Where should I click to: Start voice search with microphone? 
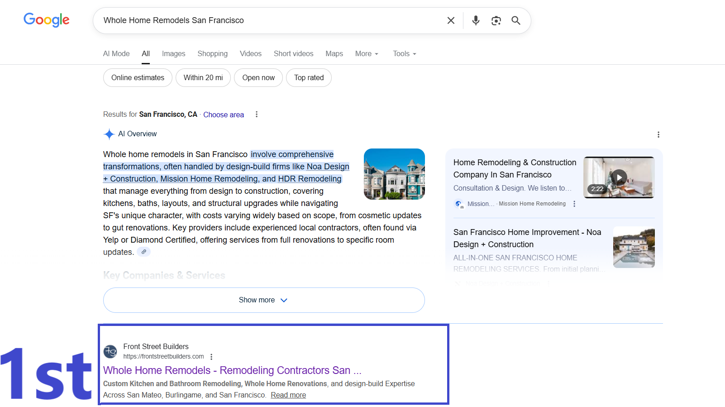pos(476,20)
